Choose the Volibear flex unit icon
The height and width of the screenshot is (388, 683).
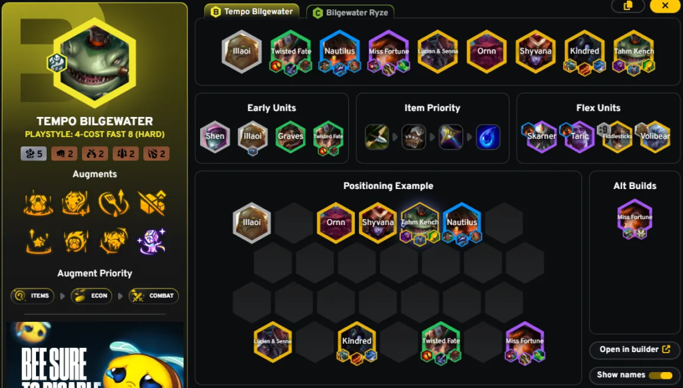(655, 136)
